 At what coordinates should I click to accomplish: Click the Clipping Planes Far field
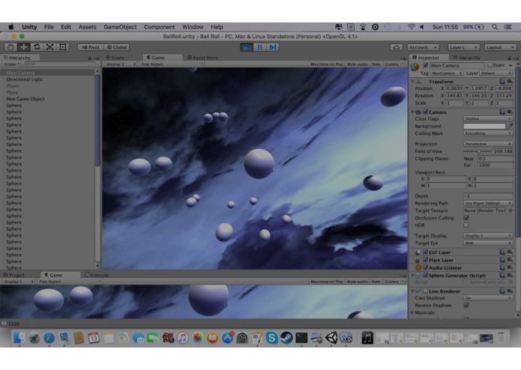pyautogui.click(x=495, y=166)
